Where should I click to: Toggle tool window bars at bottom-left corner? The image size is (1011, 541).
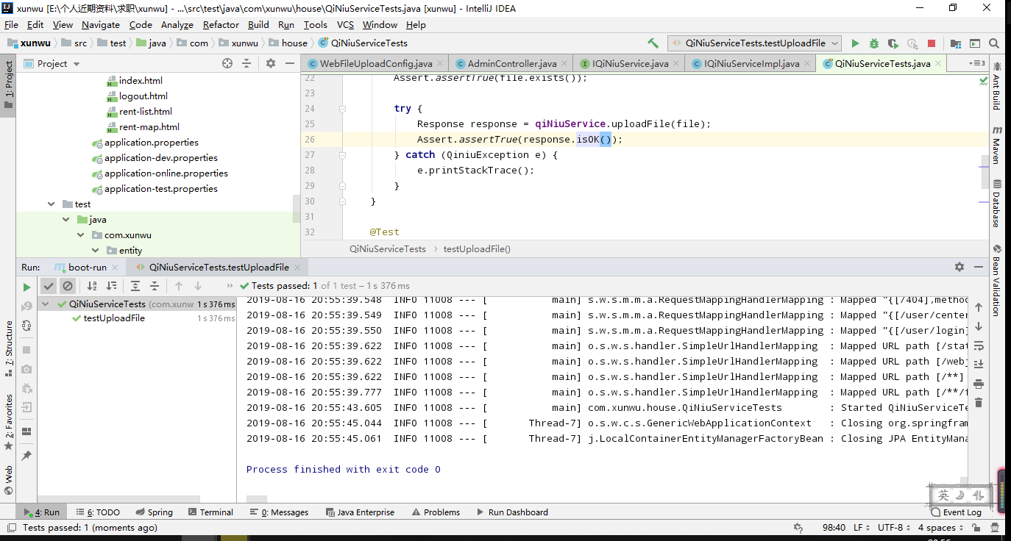11,528
